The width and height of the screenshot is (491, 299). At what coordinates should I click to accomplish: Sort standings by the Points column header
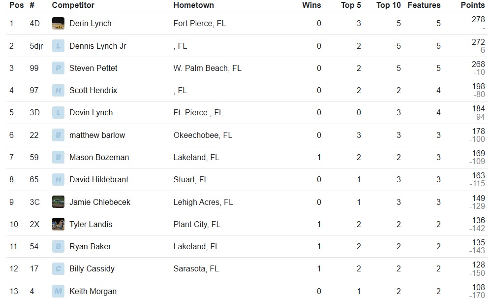coord(472,5)
